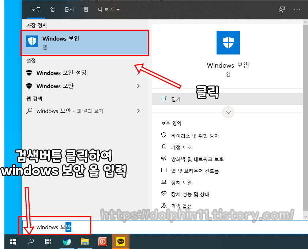
Task: Open 장치 성능 및 상태
Action: pyautogui.click(x=190, y=195)
